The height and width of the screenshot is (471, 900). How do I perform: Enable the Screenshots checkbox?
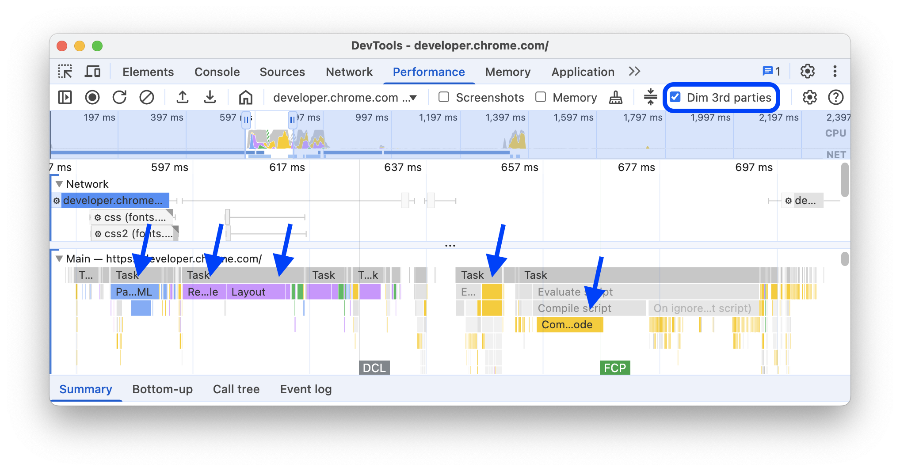443,97
